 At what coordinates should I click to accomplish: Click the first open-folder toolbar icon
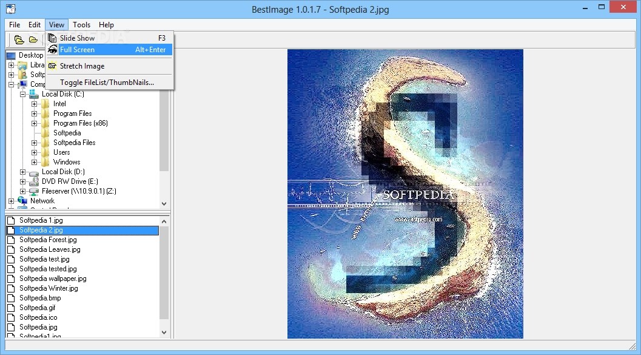point(19,39)
